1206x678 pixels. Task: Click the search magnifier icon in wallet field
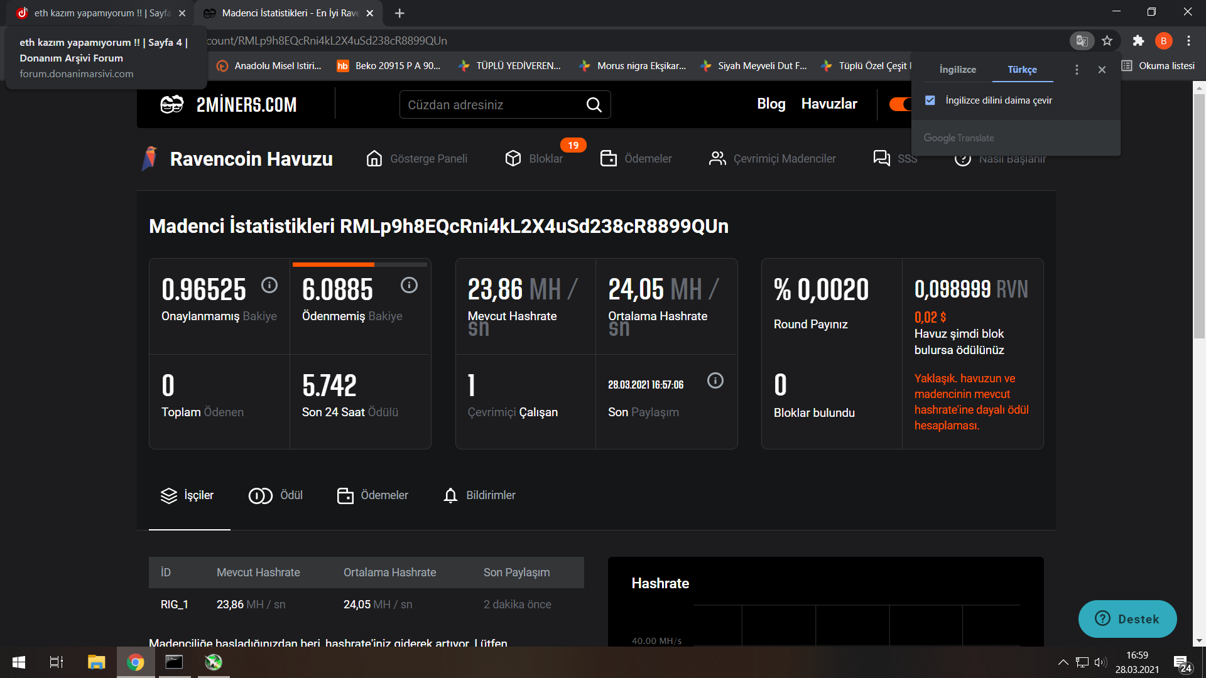tap(594, 105)
